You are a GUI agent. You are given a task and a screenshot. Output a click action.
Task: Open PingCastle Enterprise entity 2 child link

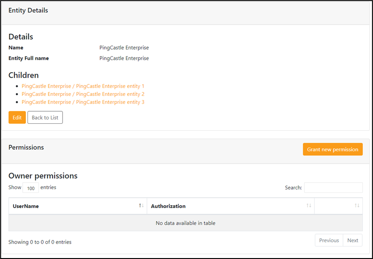pyautogui.click(x=83, y=94)
